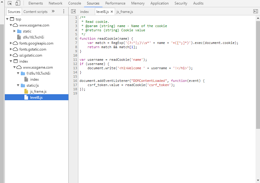The height and width of the screenshot is (183, 260).
Task: Hide the navigator sidebar pane
Action: 73,11
